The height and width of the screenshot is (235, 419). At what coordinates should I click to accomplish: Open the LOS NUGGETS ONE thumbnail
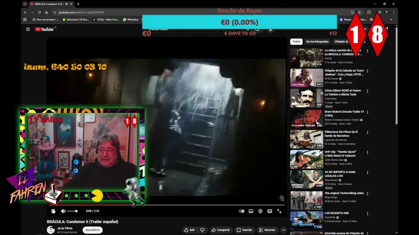(307, 221)
